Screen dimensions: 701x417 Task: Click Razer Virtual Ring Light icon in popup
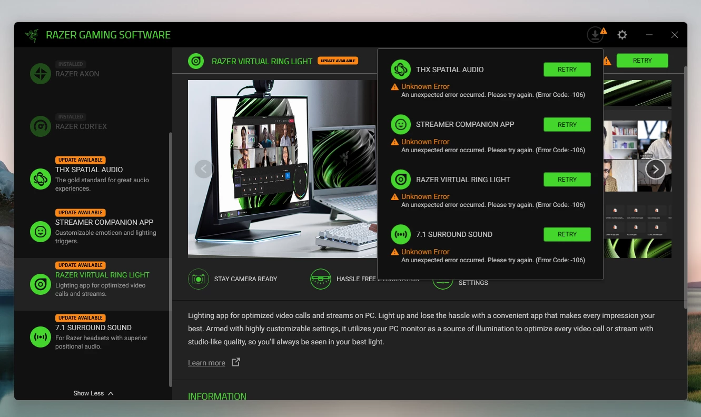coord(401,180)
